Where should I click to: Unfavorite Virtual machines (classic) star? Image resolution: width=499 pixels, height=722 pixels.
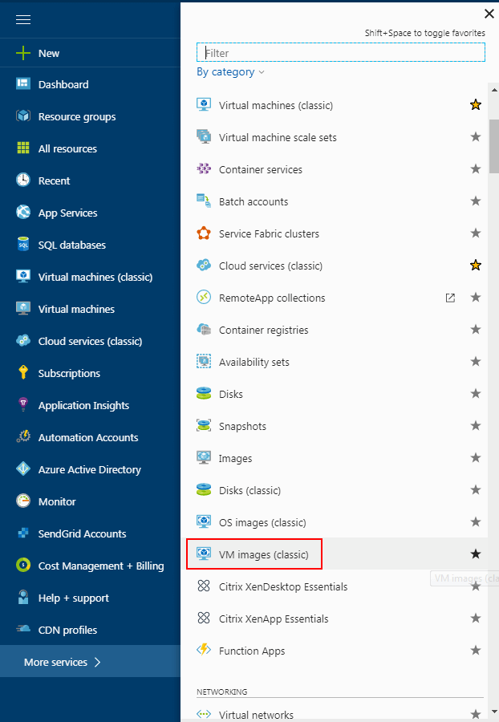(475, 105)
